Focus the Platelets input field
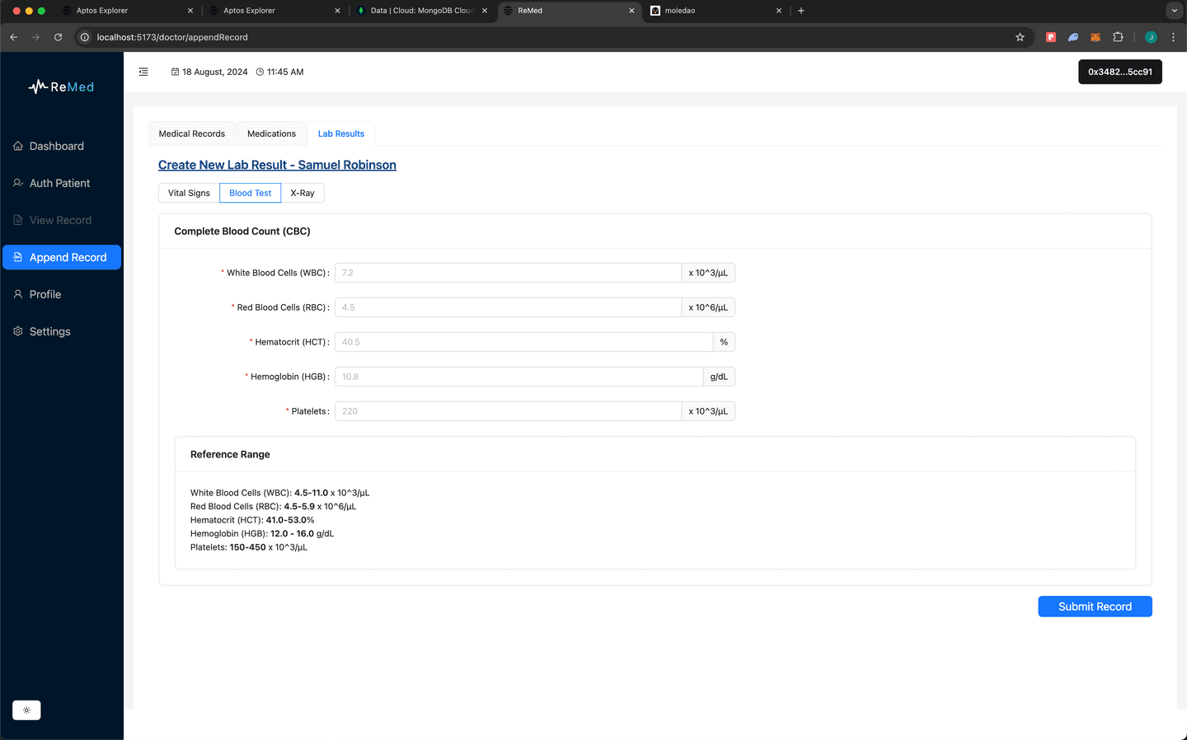Screen dimensions: 1187x740 pos(508,411)
